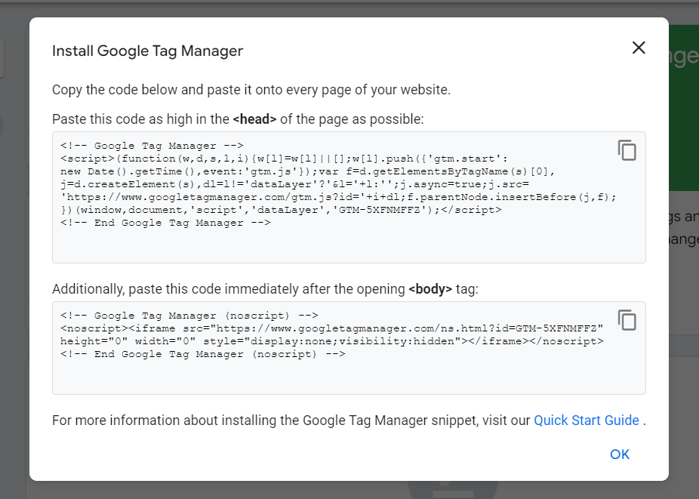Dismiss the dialog with the X
Viewport: 699px width, 499px height.
pos(638,48)
